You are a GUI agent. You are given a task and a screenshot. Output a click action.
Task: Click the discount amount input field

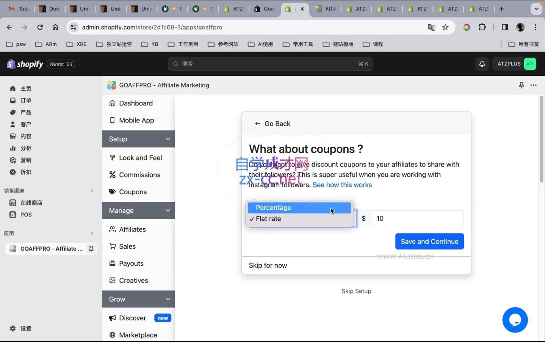click(417, 219)
